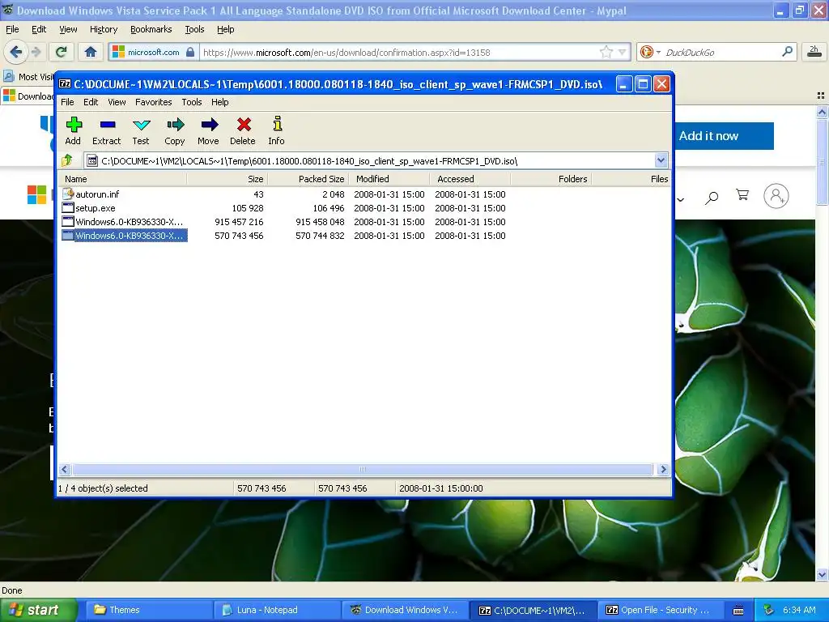Select the Copy toolbar icon in 7-Zip
Screen dimensions: 829x622
(175, 130)
